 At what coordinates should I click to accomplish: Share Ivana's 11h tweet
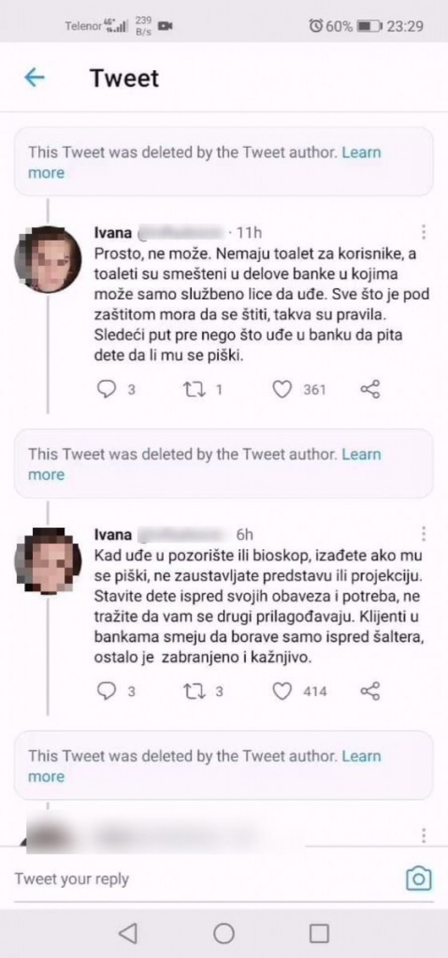[370, 389]
